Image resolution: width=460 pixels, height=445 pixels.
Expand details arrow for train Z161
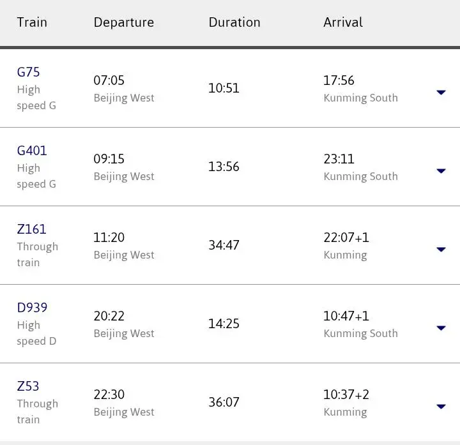[441, 250]
